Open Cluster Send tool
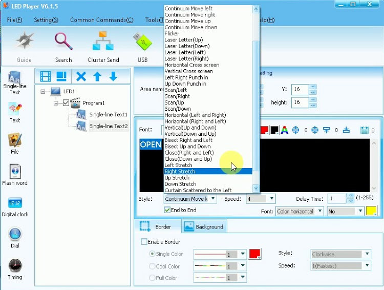Screen dimensions: 384x290 tap(103, 42)
